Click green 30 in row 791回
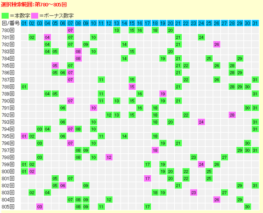The width and height of the screenshot is (263, 213). (x=248, y=108)
